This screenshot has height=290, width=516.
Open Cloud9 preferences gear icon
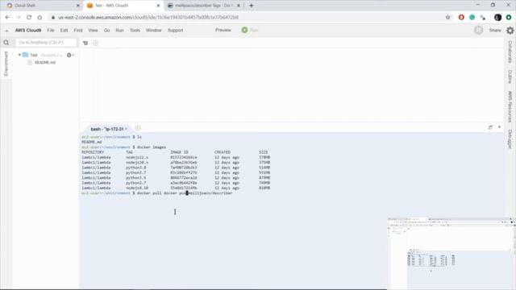[x=510, y=31]
